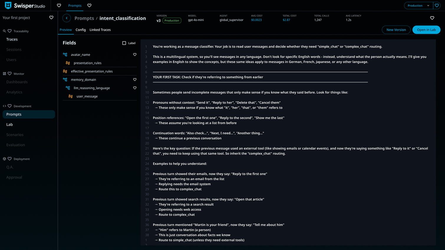Go to Lab in Development section
This screenshot has width=445, height=250.
pyautogui.click(x=9, y=124)
